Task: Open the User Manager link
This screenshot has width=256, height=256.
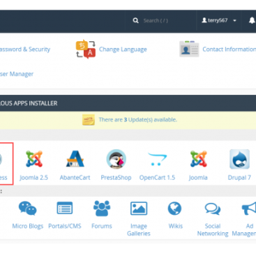Action: pyautogui.click(x=17, y=74)
